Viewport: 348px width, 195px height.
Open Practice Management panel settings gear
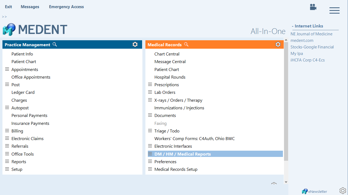click(x=135, y=44)
